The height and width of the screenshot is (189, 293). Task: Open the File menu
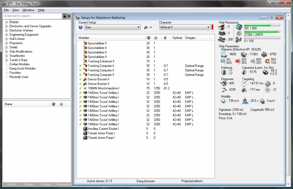click(x=6, y=10)
